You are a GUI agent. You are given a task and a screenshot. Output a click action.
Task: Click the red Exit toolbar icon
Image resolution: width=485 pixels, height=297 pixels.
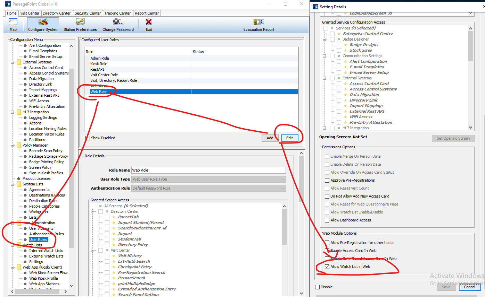[149, 22]
